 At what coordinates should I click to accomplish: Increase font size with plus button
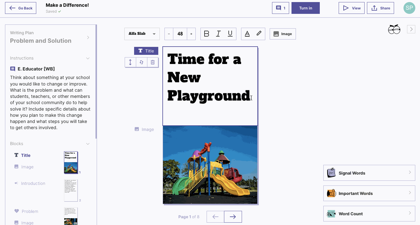point(191,34)
